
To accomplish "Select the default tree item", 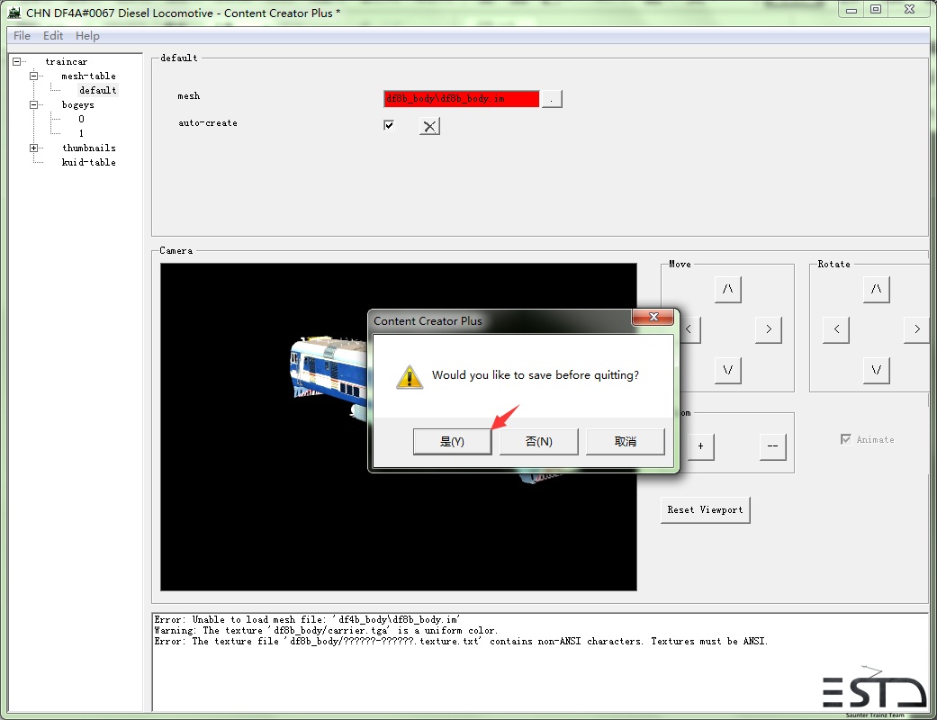I will [x=98, y=90].
